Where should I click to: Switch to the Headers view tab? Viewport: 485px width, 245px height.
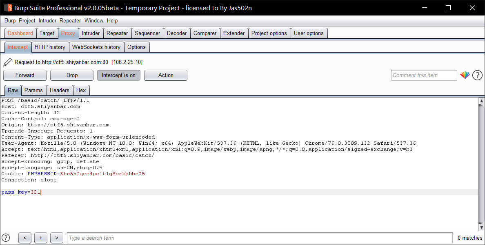(59, 90)
